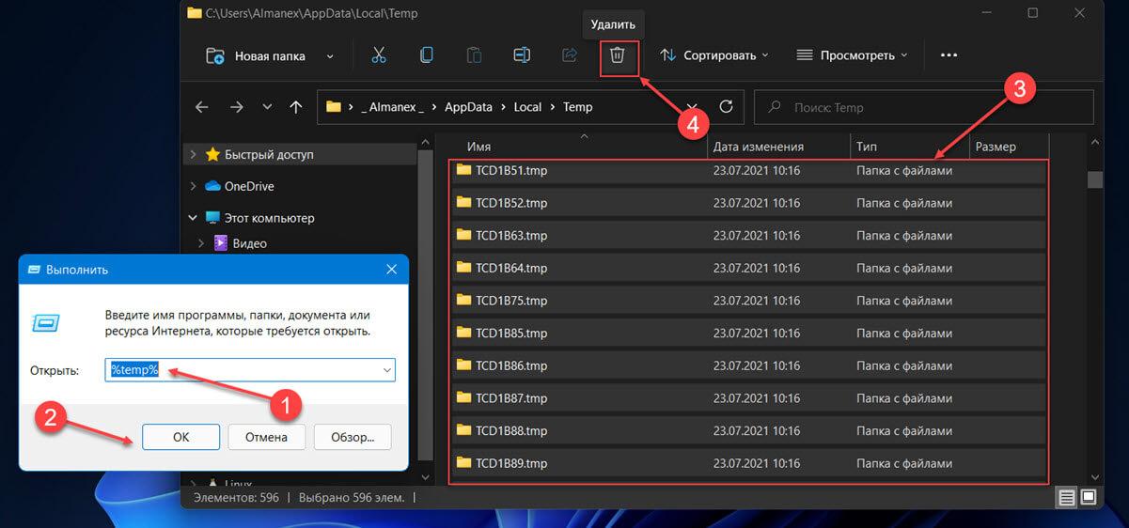Go back with the left arrow
Screen dimensions: 1129x528
[x=201, y=107]
